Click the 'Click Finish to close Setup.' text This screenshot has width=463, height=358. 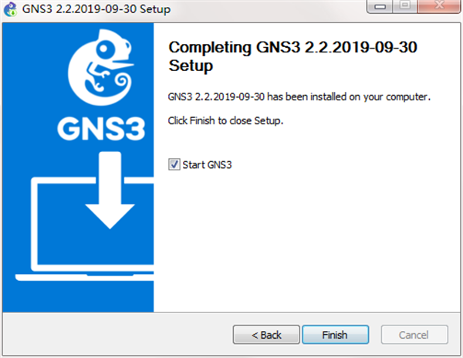pyautogui.click(x=225, y=122)
